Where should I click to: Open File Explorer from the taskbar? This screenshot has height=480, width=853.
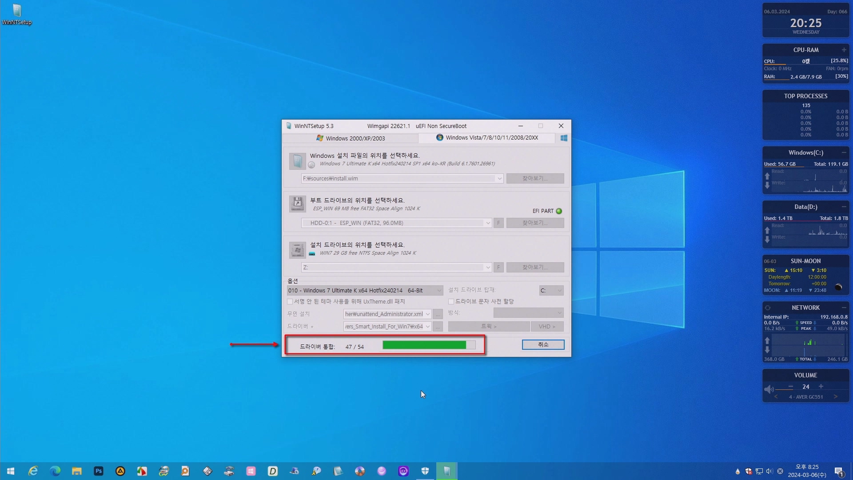(x=76, y=471)
